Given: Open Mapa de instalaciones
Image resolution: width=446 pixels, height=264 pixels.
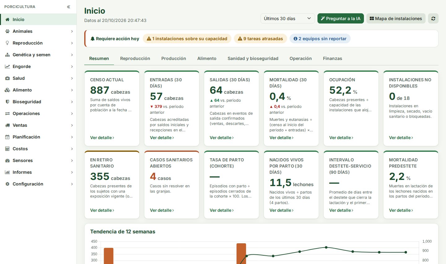Looking at the screenshot, I should click(396, 19).
